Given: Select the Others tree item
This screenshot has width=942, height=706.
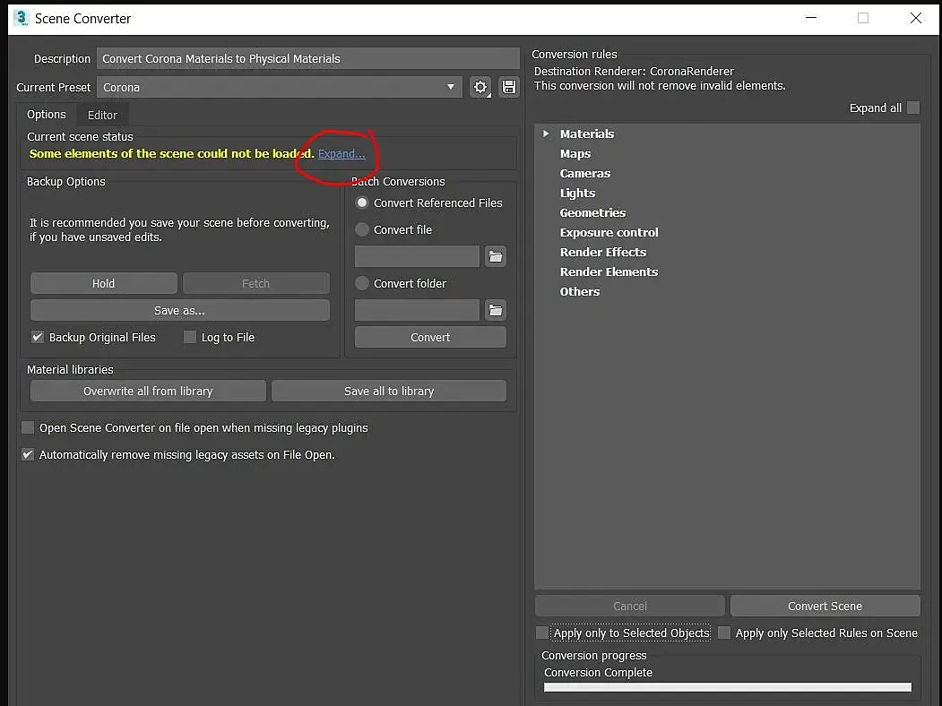Looking at the screenshot, I should (x=579, y=292).
